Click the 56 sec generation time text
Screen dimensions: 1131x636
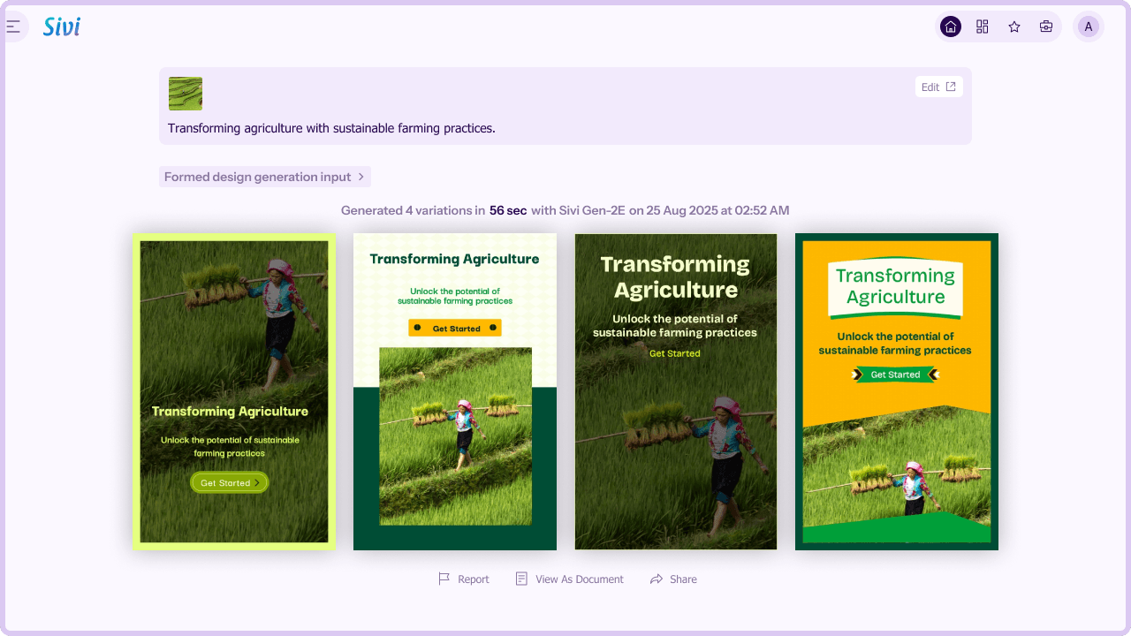tap(508, 210)
